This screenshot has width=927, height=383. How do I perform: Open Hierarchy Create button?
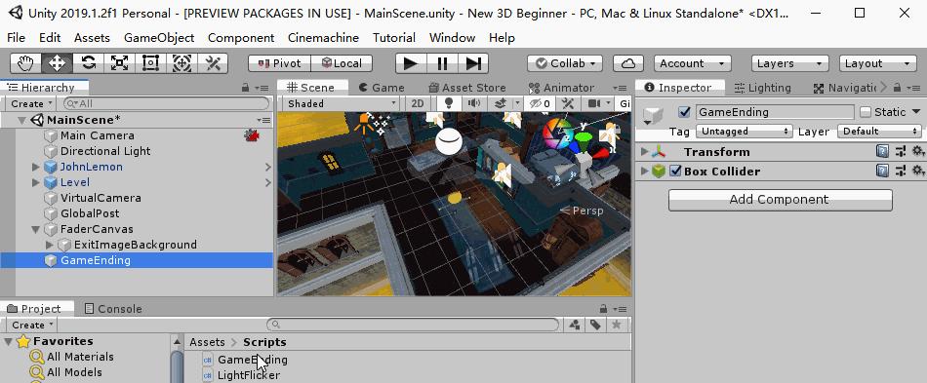tap(31, 104)
